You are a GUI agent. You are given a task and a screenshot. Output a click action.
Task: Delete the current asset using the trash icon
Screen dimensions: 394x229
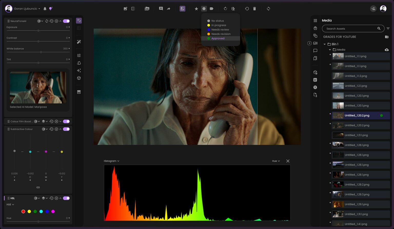point(254,8)
